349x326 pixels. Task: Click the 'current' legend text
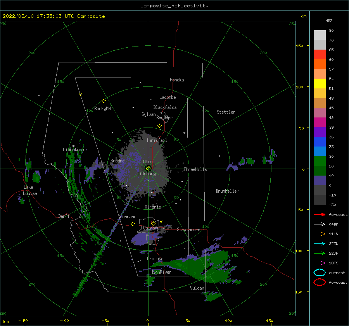click(x=337, y=273)
